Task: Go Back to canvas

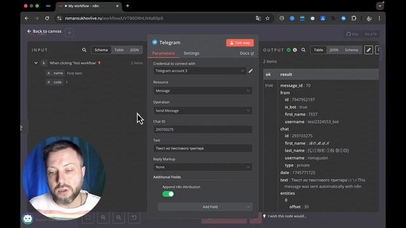Action: pyautogui.click(x=44, y=31)
